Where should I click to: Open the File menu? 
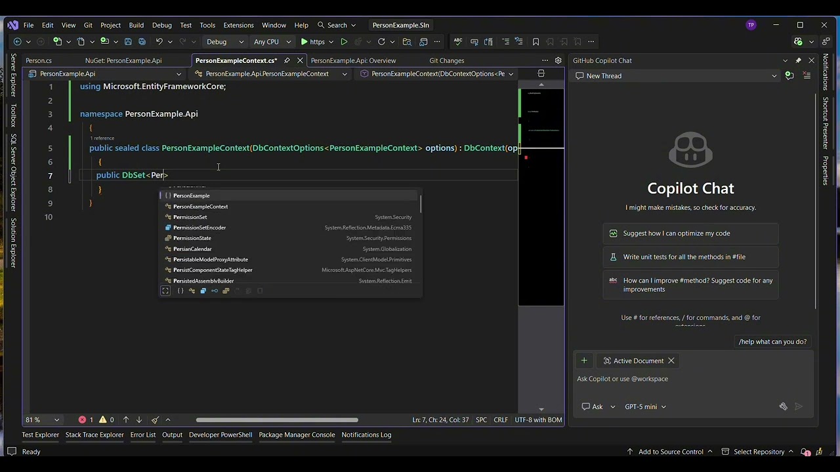28,25
